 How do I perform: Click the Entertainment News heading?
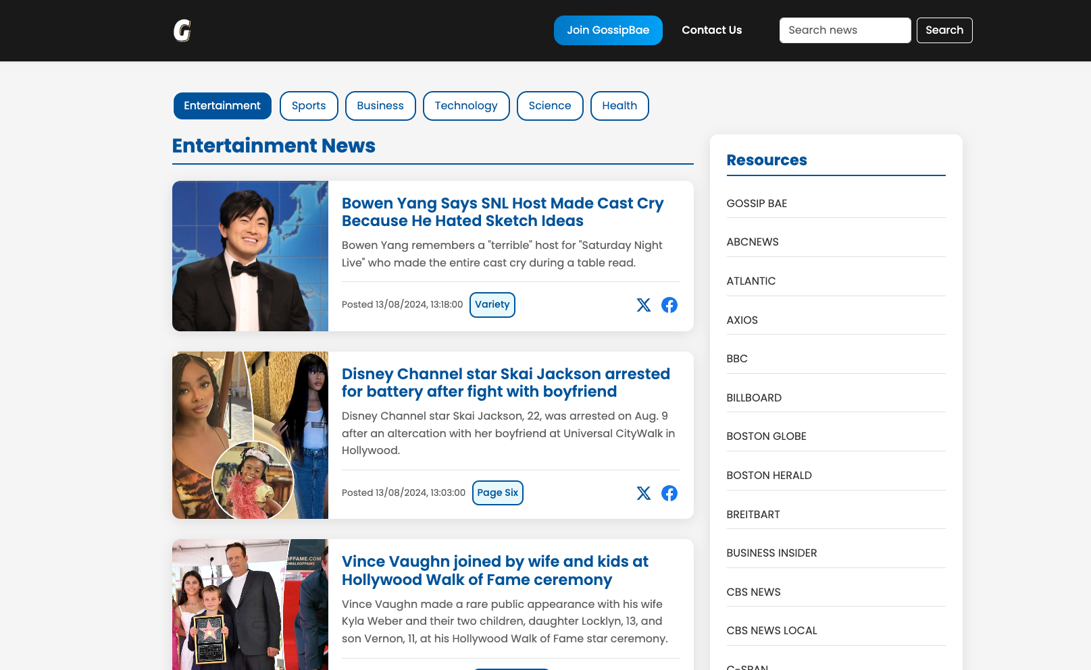tap(274, 146)
